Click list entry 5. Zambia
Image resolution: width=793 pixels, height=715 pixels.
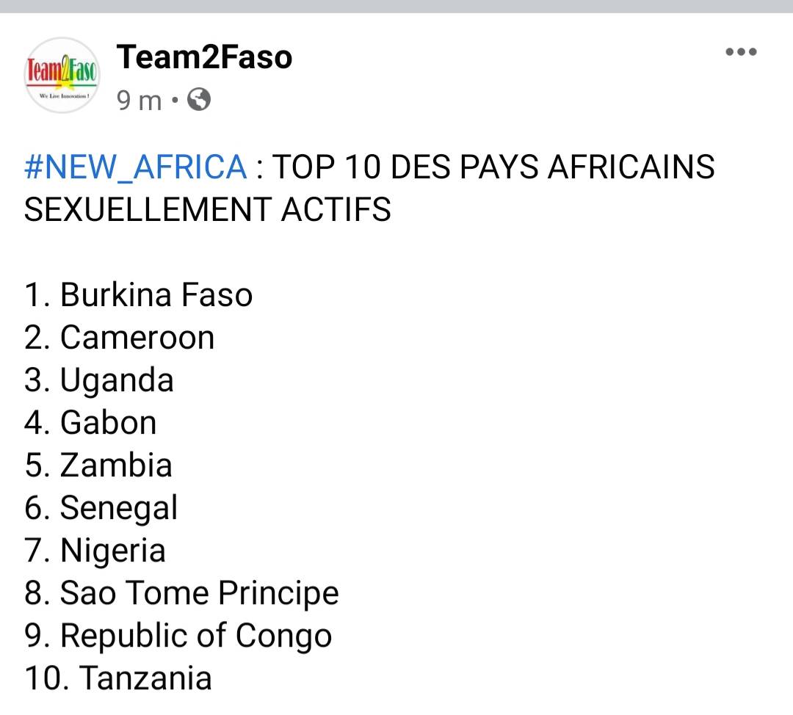98,465
